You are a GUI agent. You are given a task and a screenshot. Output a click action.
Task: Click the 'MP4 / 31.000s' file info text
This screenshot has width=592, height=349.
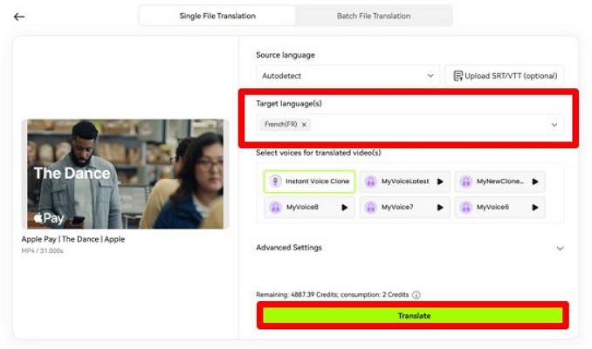coord(42,251)
